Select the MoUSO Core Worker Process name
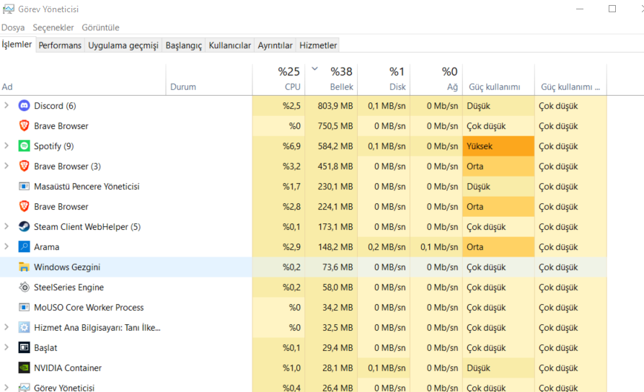Viewport: 644px width, 392px height. (89, 308)
